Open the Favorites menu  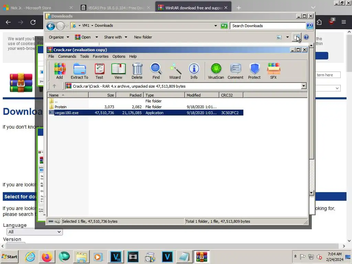(x=101, y=56)
